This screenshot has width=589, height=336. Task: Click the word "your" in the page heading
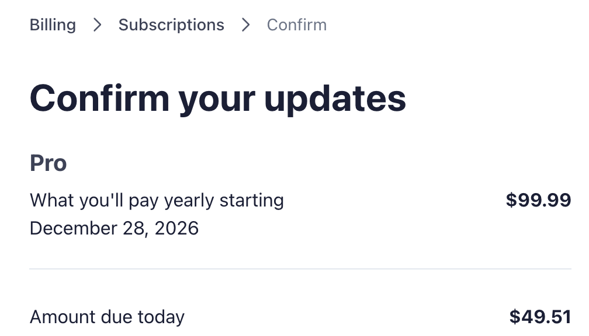(216, 98)
